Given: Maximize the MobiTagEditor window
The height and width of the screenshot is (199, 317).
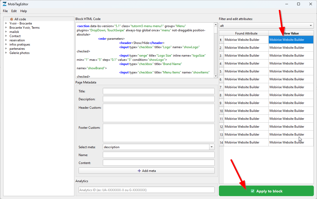Looking at the screenshot, I should pos(298,4).
